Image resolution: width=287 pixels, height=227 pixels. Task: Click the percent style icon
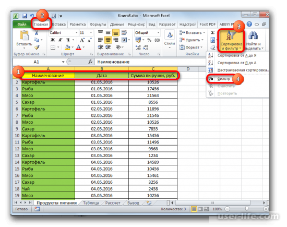click(x=149, y=40)
